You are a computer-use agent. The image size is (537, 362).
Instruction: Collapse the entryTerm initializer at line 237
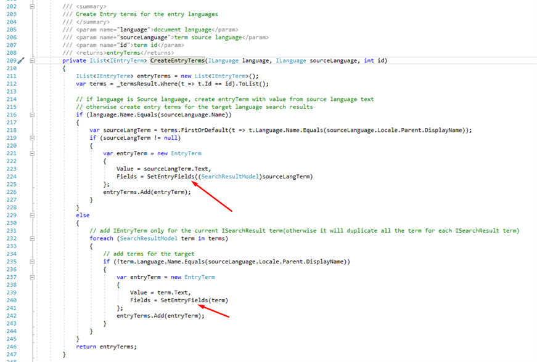coord(32,277)
